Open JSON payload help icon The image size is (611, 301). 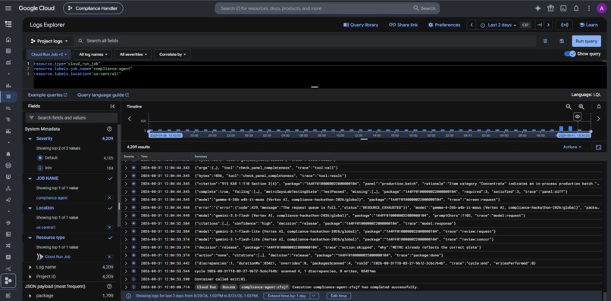pyautogui.click(x=109, y=286)
